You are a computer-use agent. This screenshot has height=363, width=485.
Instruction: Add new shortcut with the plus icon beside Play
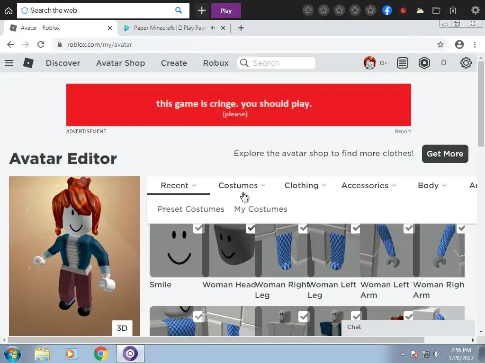coord(202,11)
